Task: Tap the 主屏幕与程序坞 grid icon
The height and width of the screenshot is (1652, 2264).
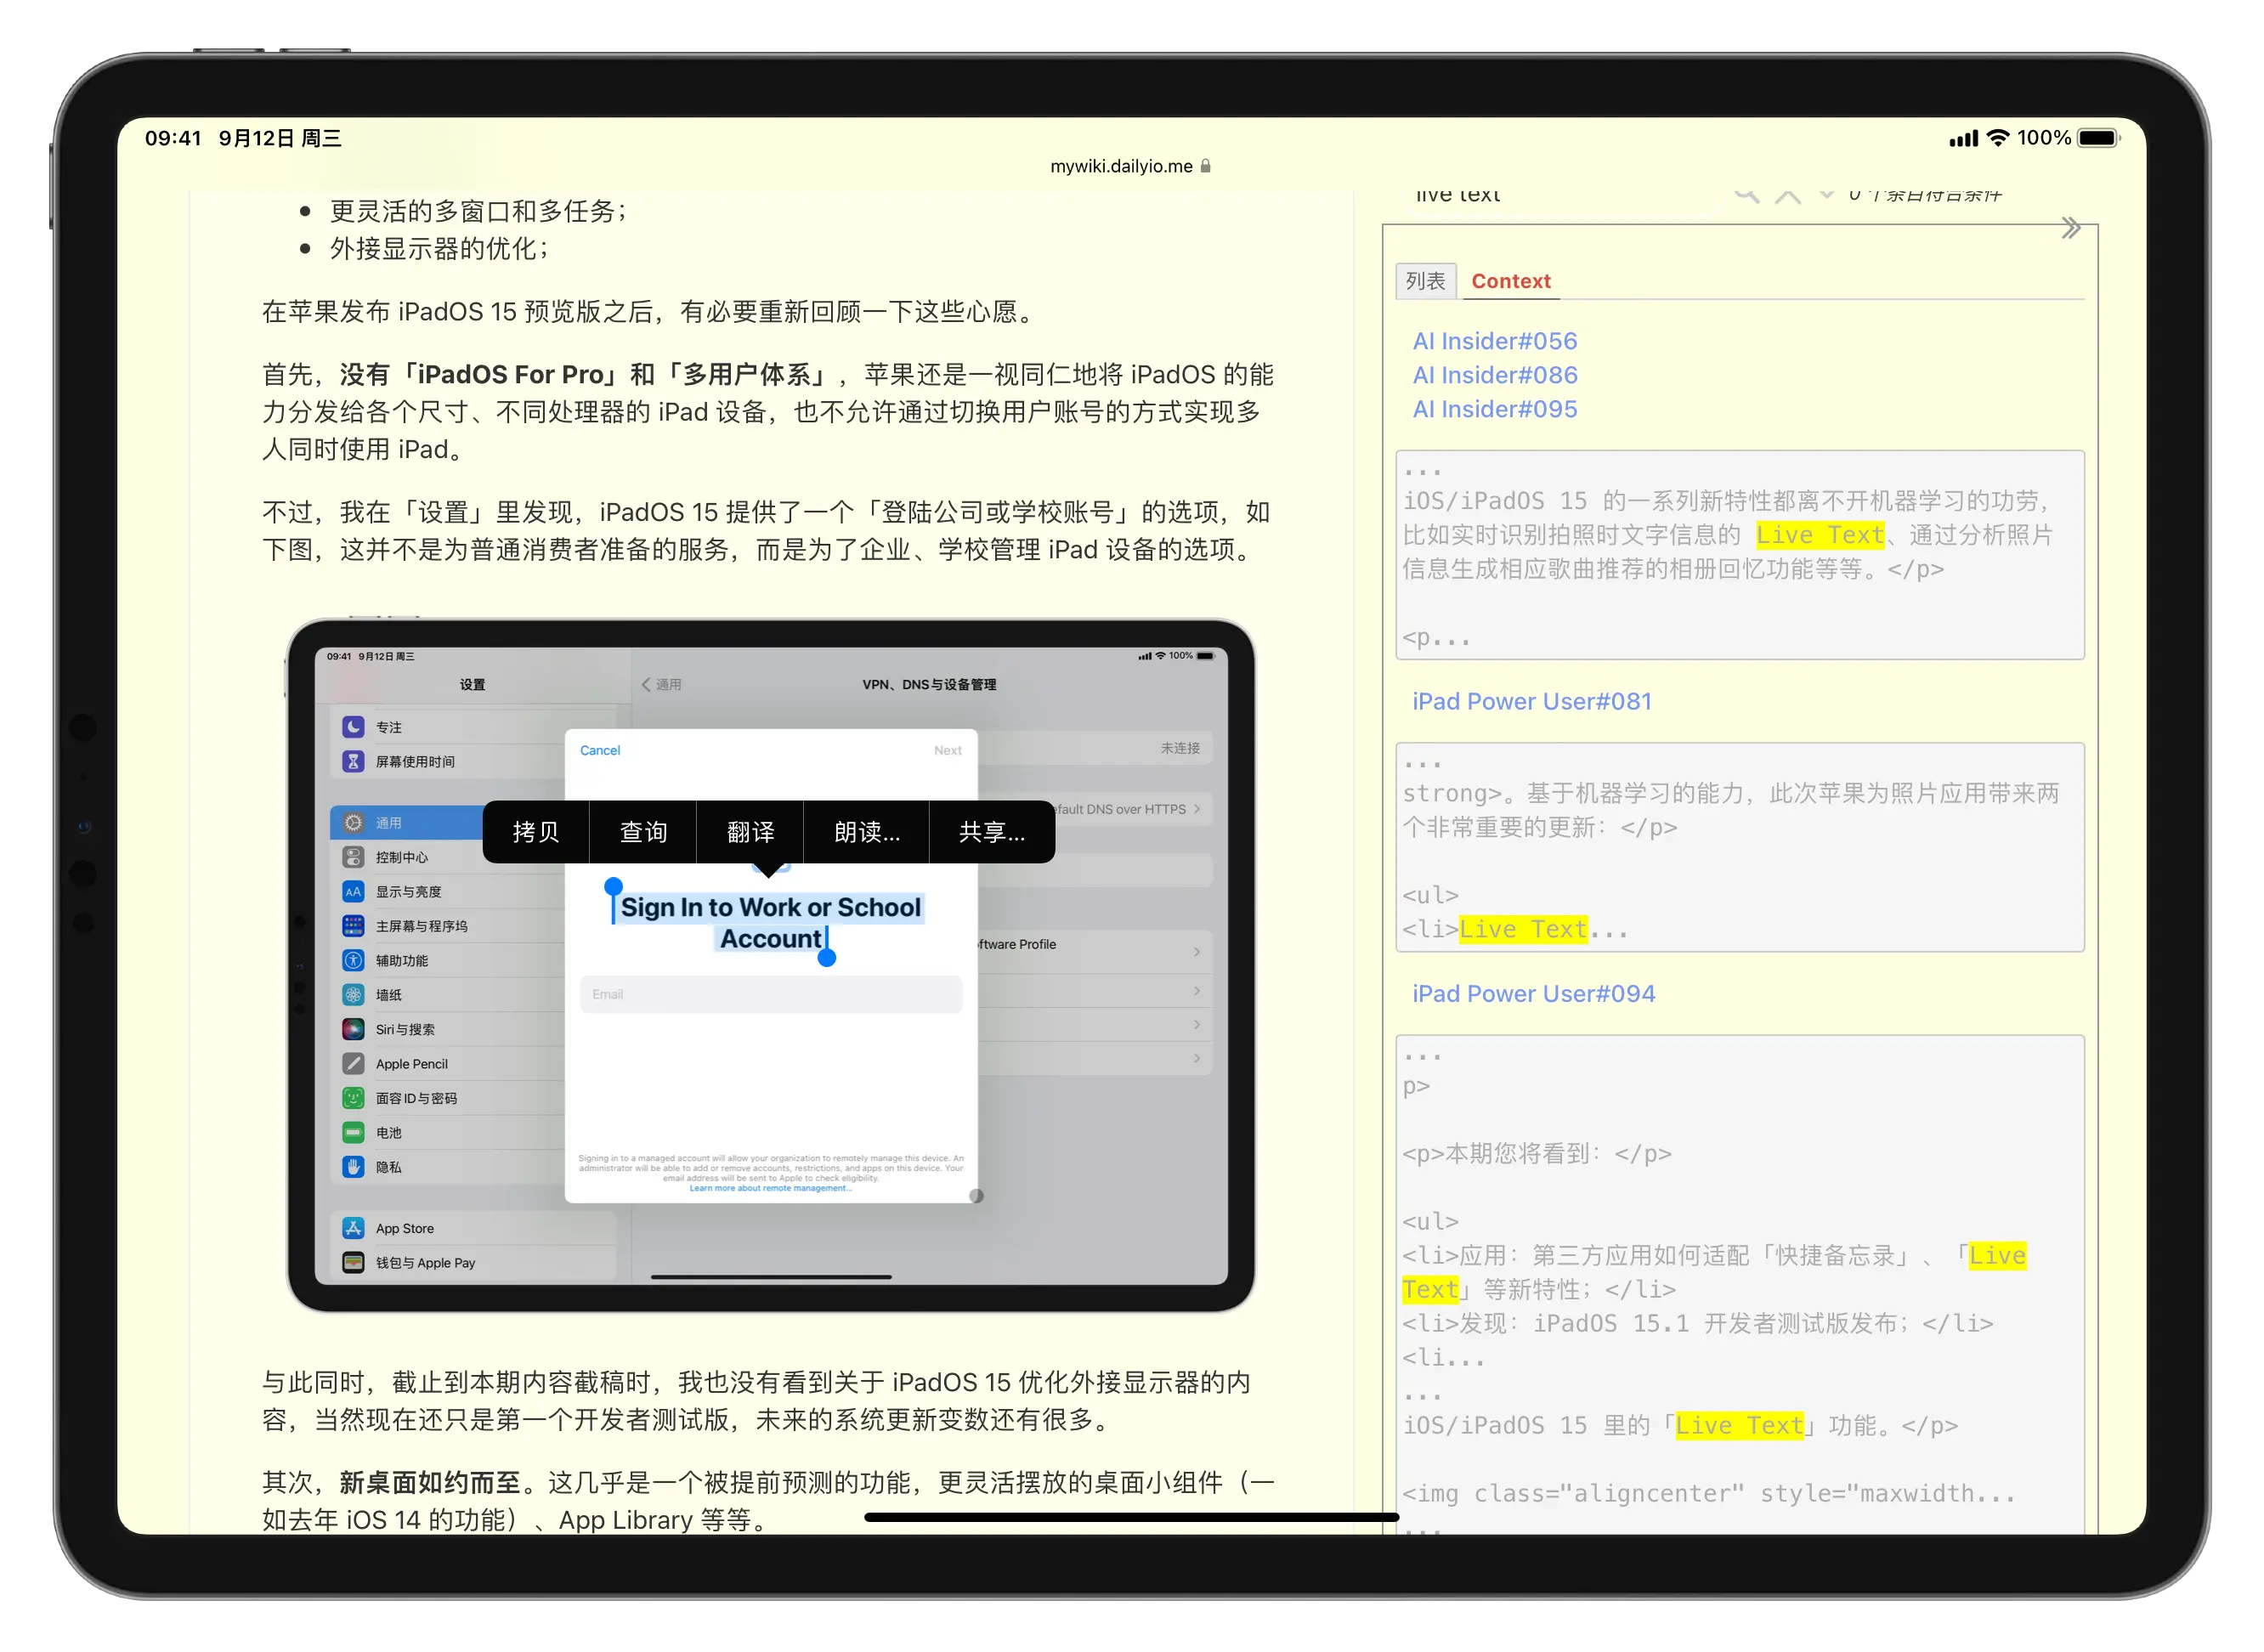Action: tap(353, 926)
